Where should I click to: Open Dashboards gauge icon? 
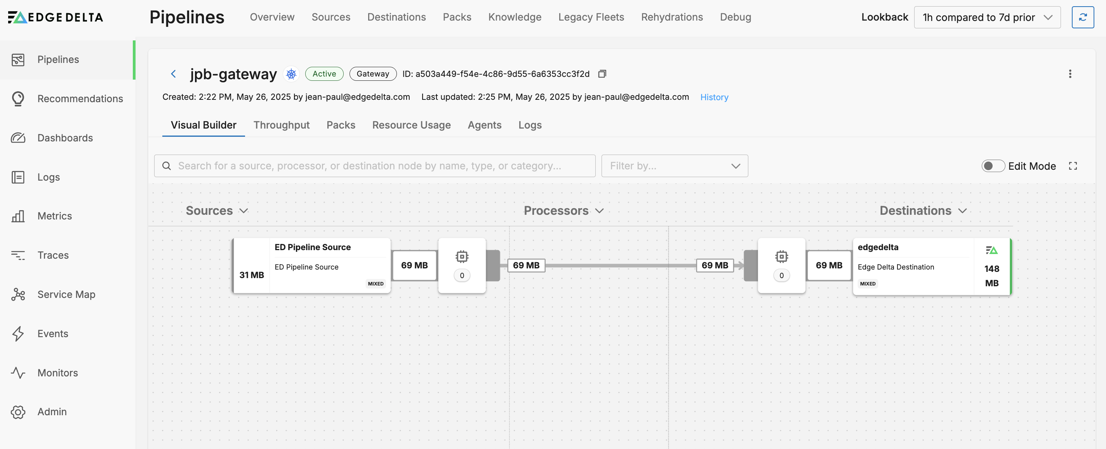click(18, 138)
